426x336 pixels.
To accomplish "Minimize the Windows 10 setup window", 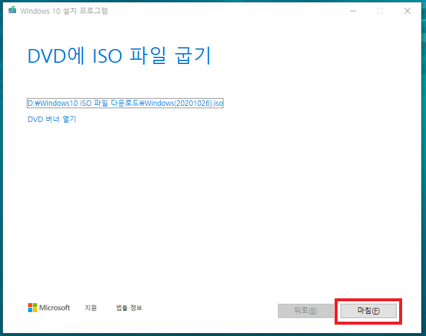I will 353,11.
